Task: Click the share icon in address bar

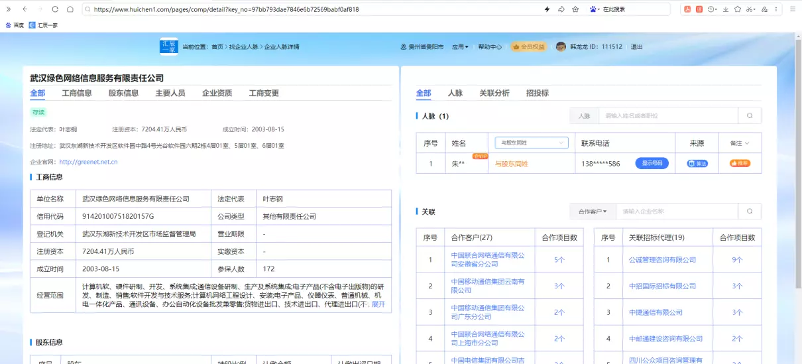Action: (561, 9)
